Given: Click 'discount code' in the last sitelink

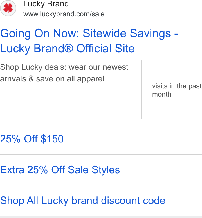Looking at the screenshot, I should [133, 201].
